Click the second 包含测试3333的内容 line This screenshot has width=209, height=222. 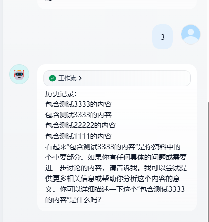point(78,115)
